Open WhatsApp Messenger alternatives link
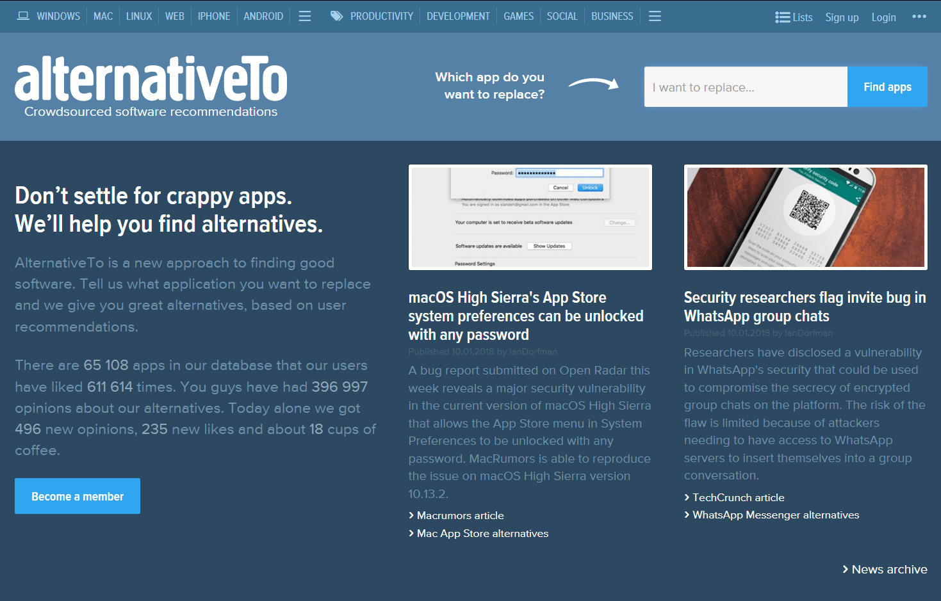 776,515
